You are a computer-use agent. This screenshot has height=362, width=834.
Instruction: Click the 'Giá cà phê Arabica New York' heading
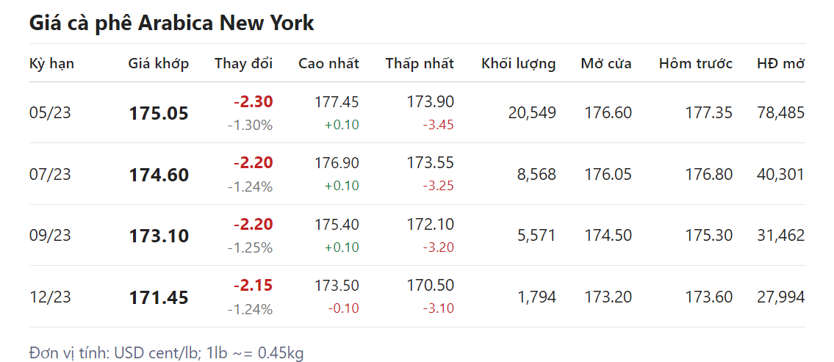171,23
